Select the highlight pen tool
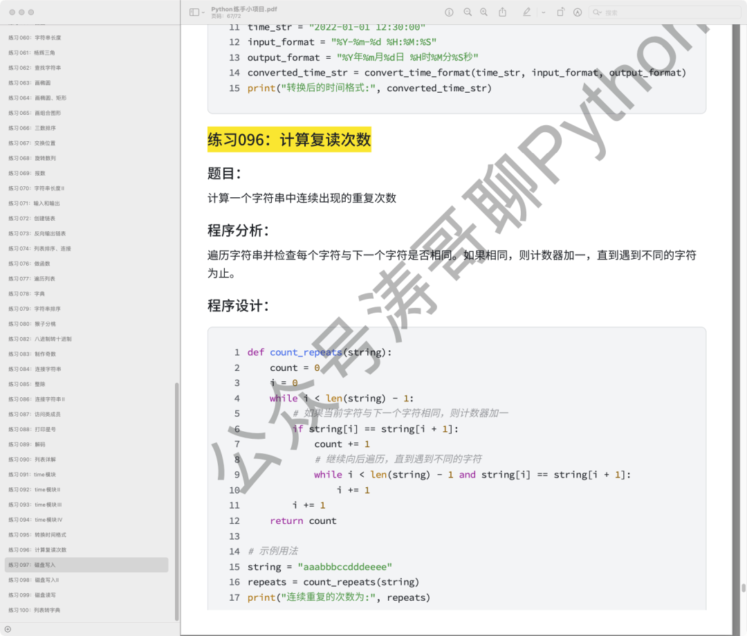This screenshot has width=747, height=636. (x=526, y=12)
